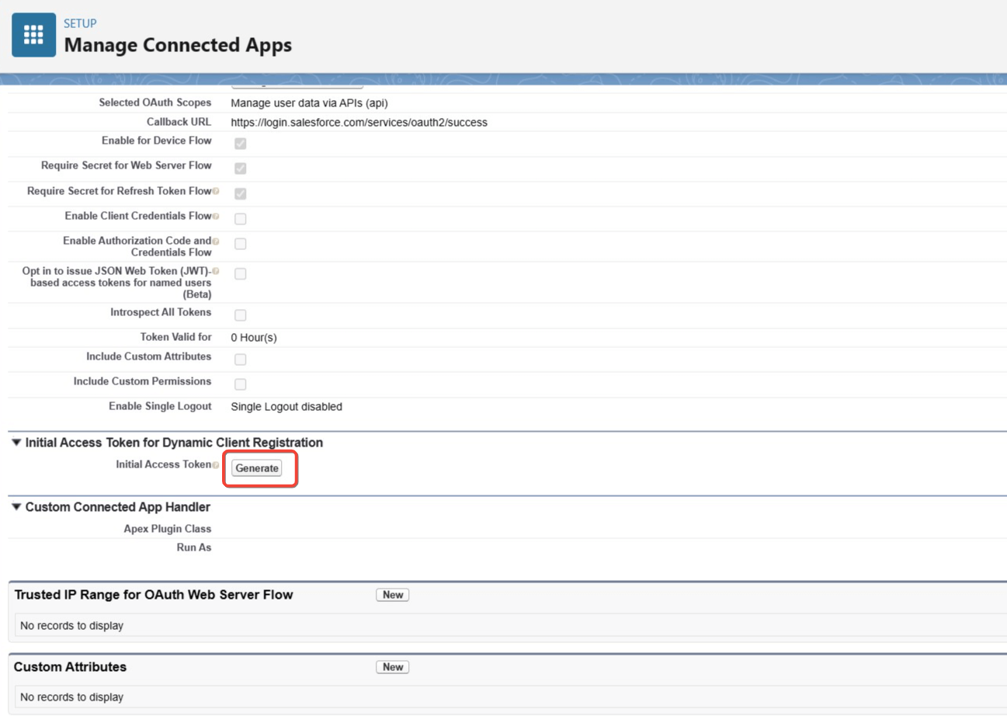The image size is (1007, 716).
Task: Click help icon beside Enable Authorization Code and Credentials Flow
Action: click(216, 242)
